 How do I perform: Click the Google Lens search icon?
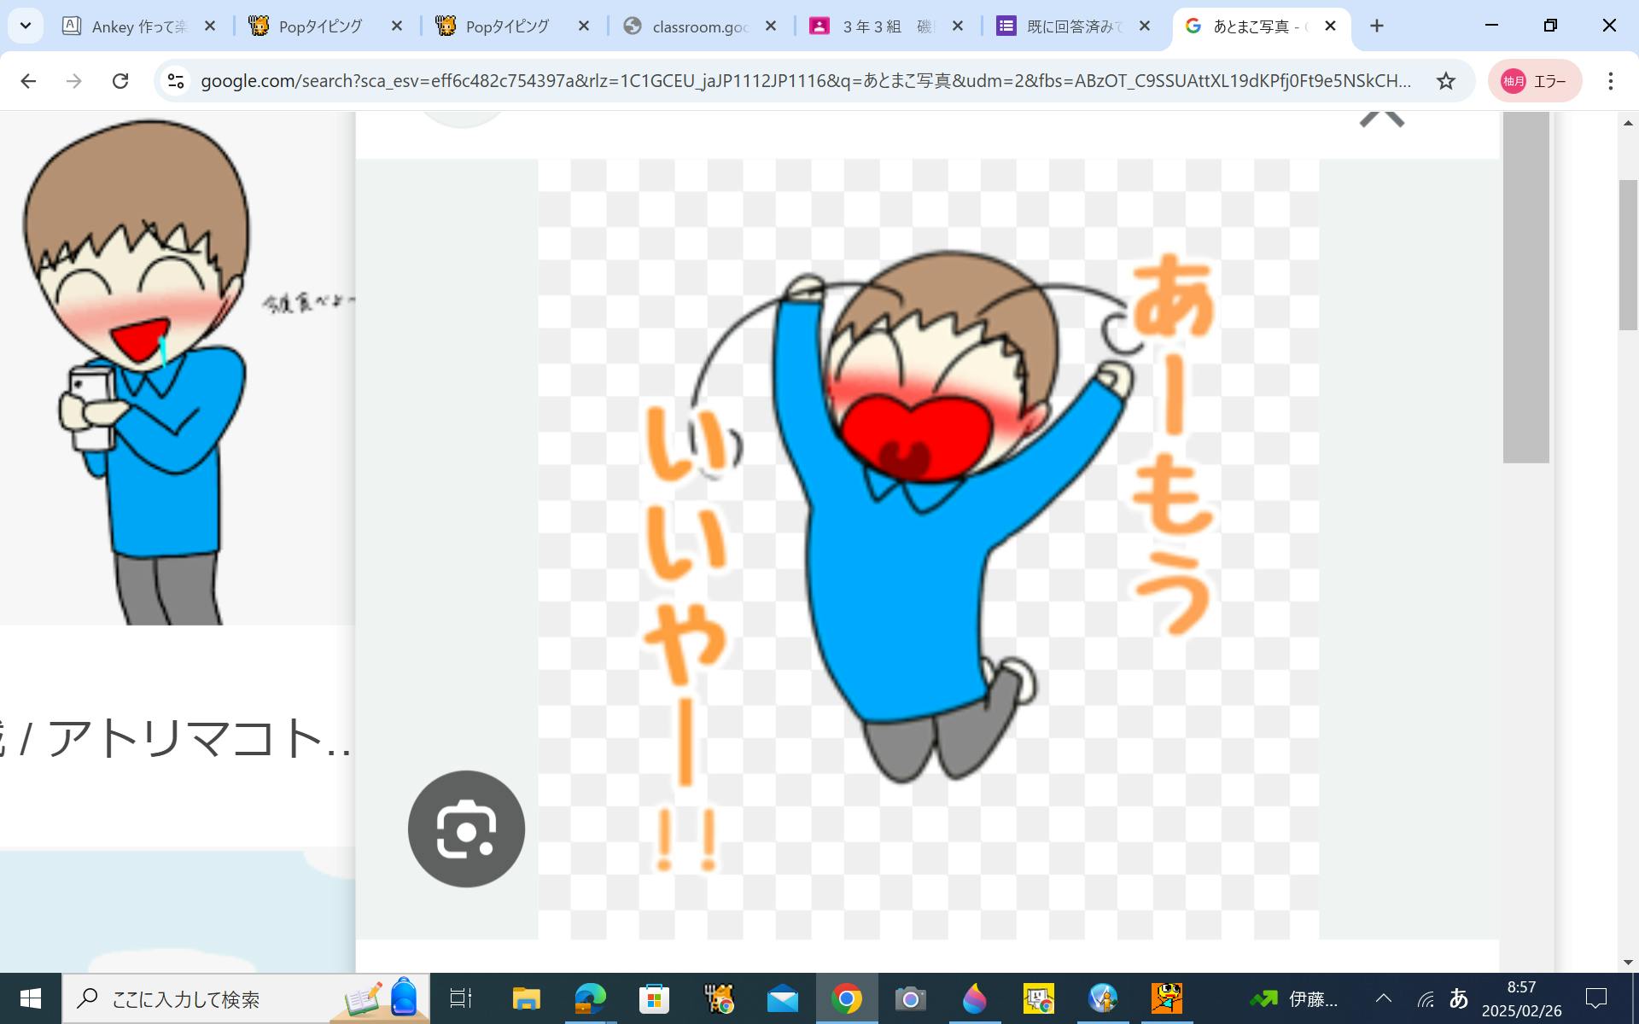tap(466, 829)
